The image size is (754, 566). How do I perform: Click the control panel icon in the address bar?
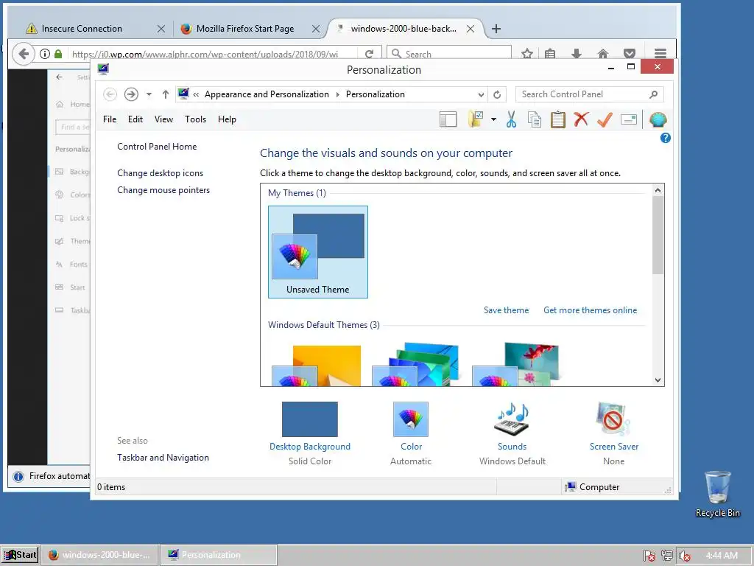point(183,94)
